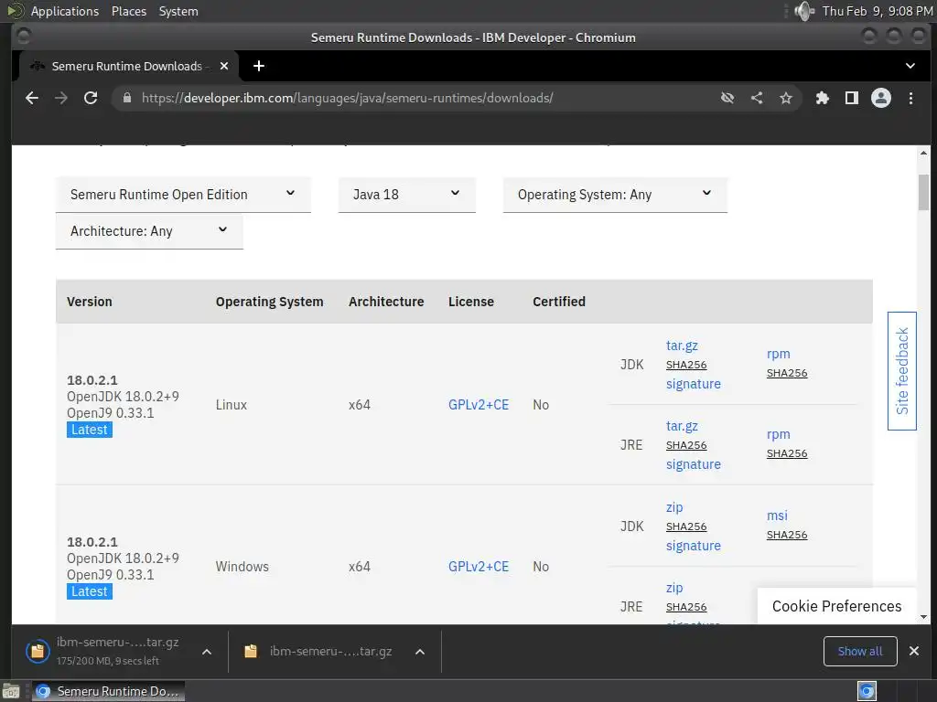This screenshot has width=937, height=702.
Task: Open the Windows JDK signature link
Action: click(x=694, y=546)
